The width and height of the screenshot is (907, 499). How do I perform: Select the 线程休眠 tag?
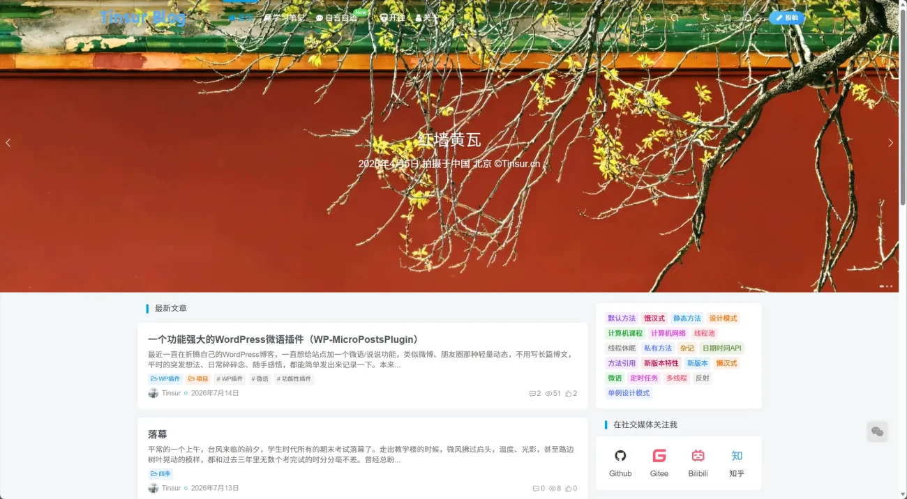tap(622, 348)
